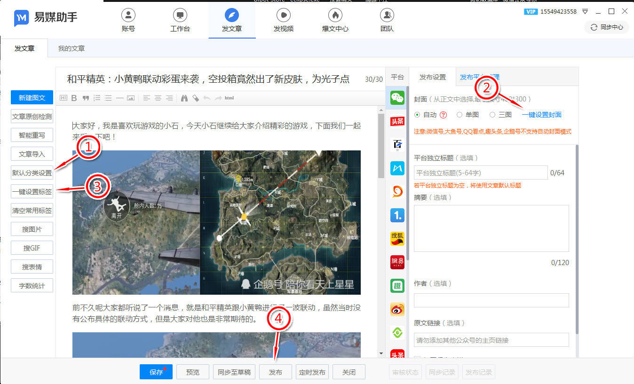Click into the 摘要 summary text box
Screen dimensions: 634x384
(x=491, y=228)
